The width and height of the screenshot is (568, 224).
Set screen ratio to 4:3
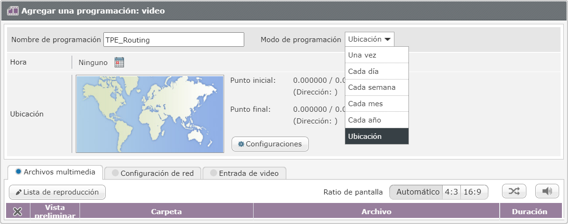pos(451,192)
